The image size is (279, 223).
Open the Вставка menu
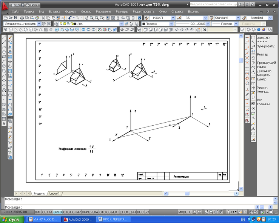point(55,12)
